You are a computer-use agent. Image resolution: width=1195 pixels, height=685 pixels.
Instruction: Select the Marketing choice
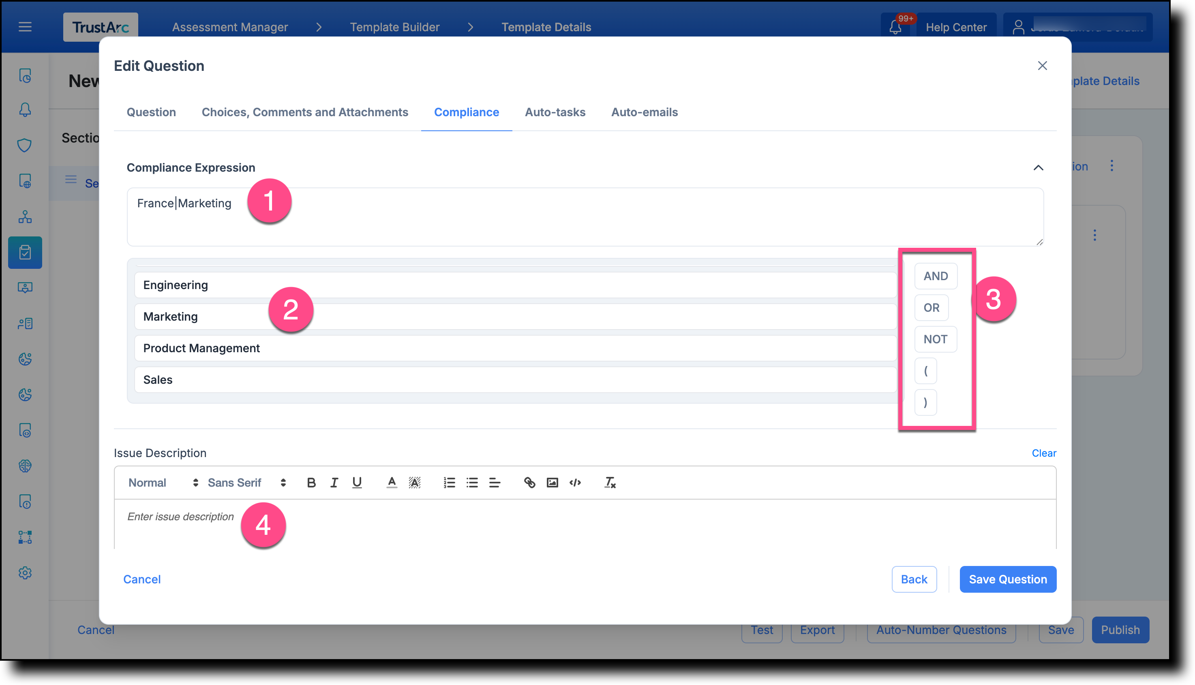pos(515,317)
